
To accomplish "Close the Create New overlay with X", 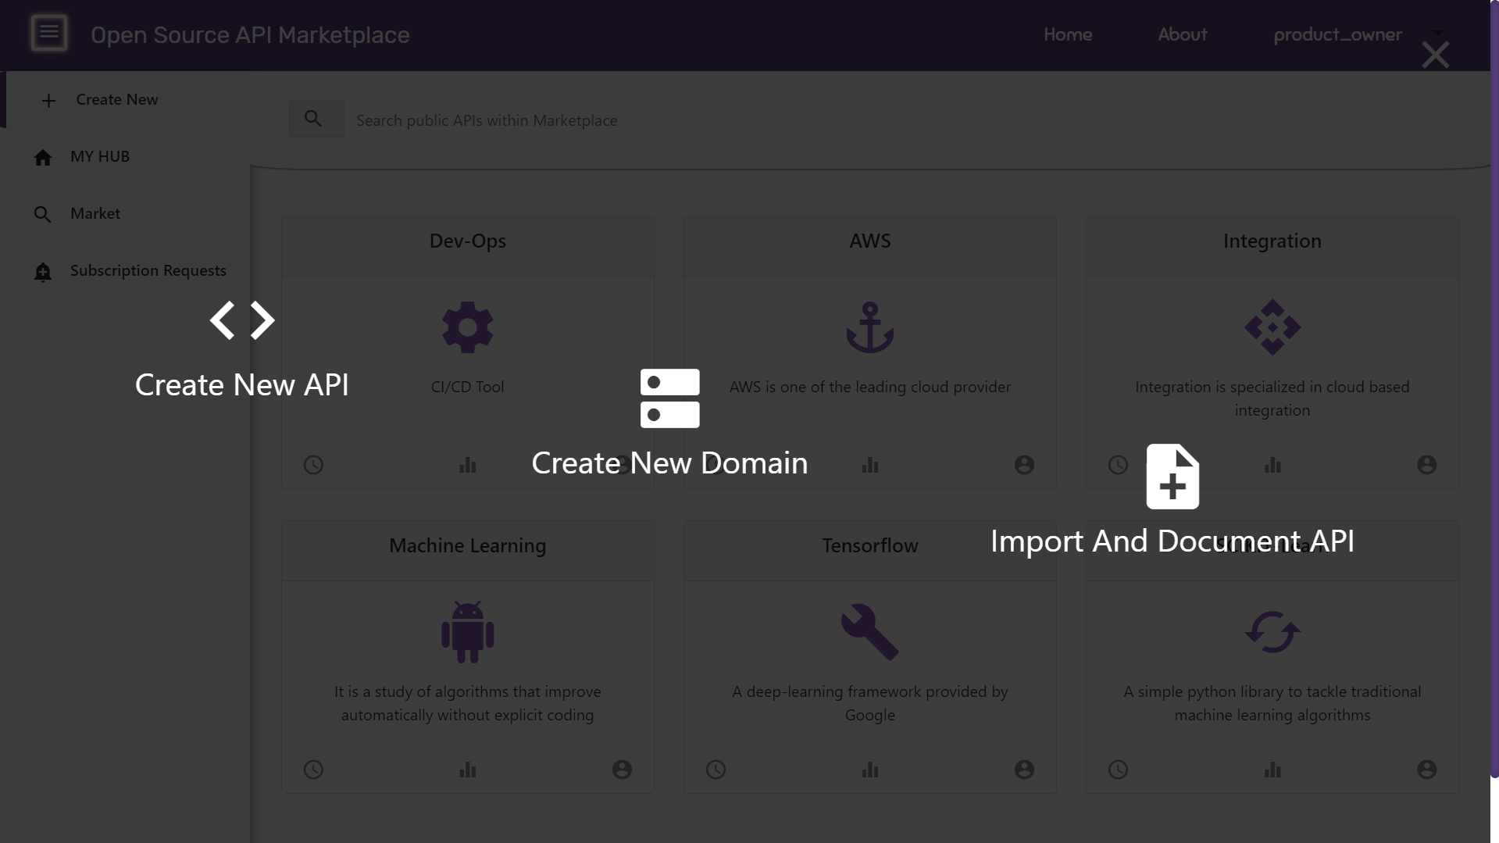I will [1435, 55].
